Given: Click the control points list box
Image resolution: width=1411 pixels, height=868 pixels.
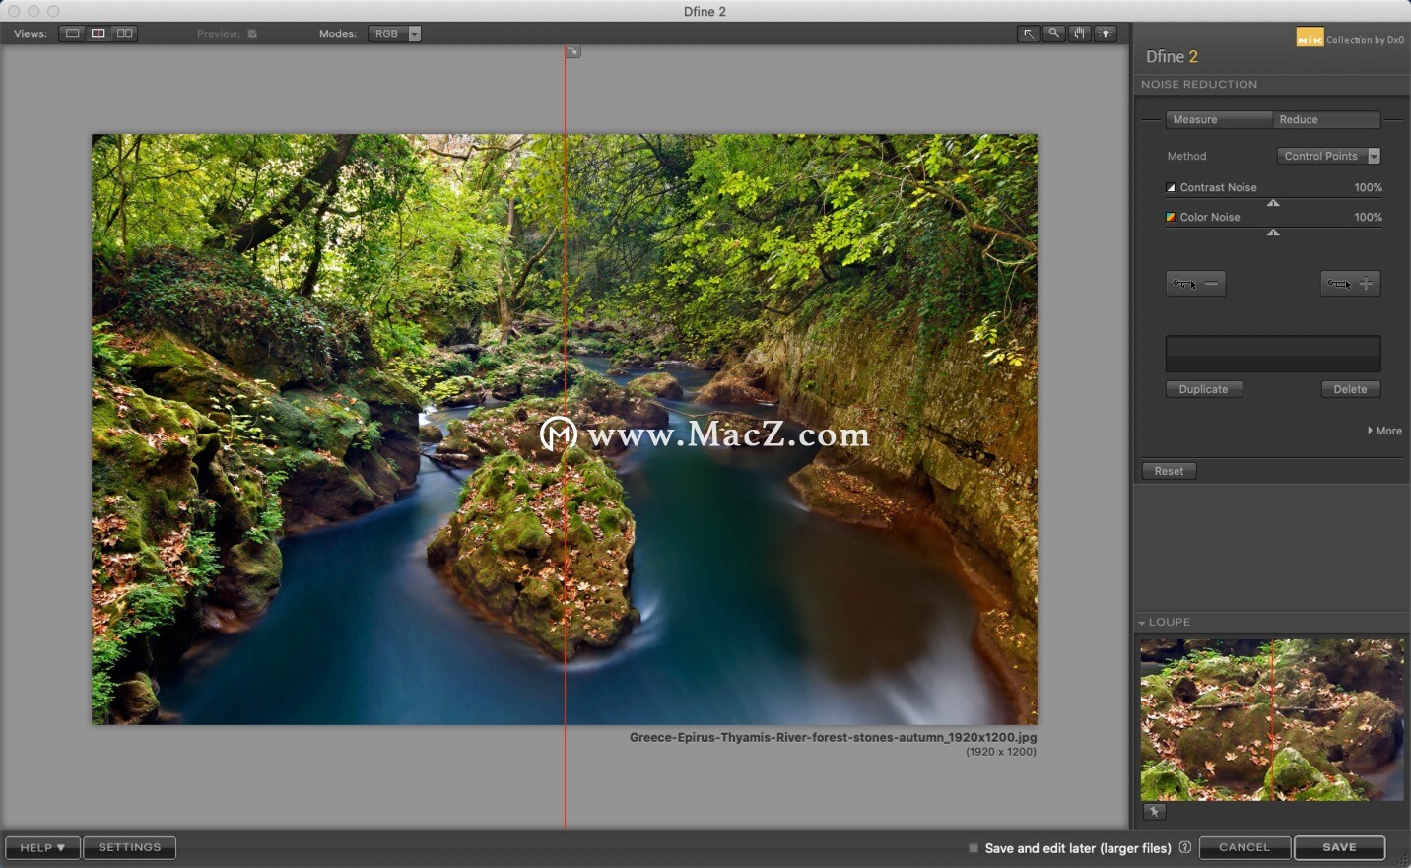Looking at the screenshot, I should pyautogui.click(x=1273, y=354).
